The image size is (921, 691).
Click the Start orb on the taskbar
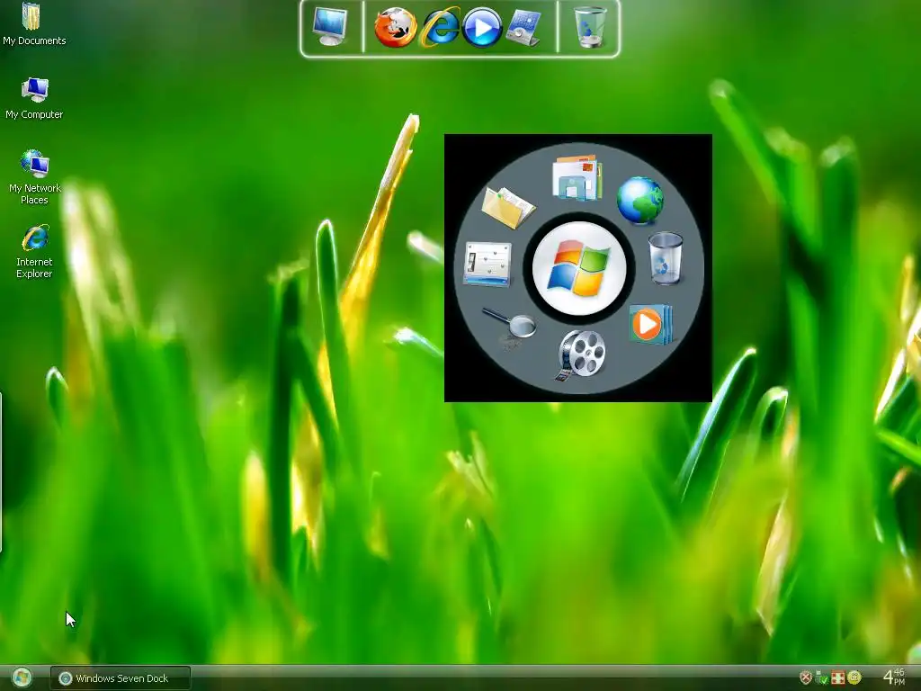pos(22,678)
